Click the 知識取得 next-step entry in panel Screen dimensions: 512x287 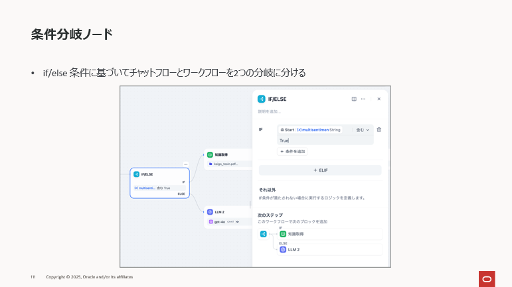(330, 234)
